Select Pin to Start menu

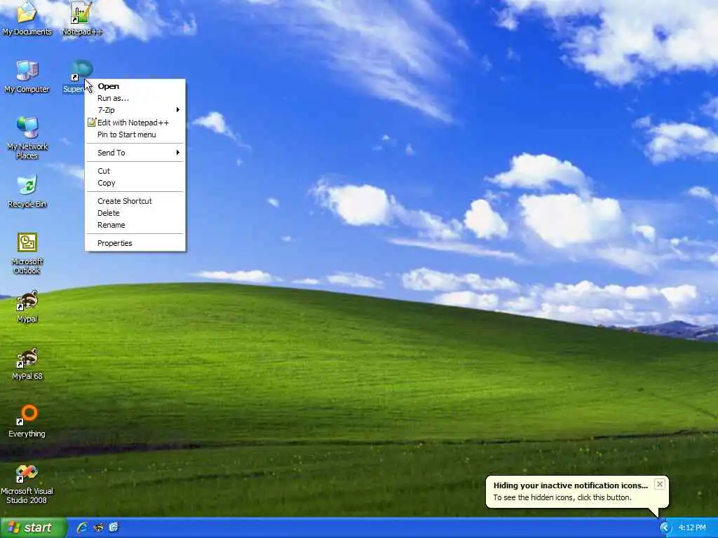point(135,134)
